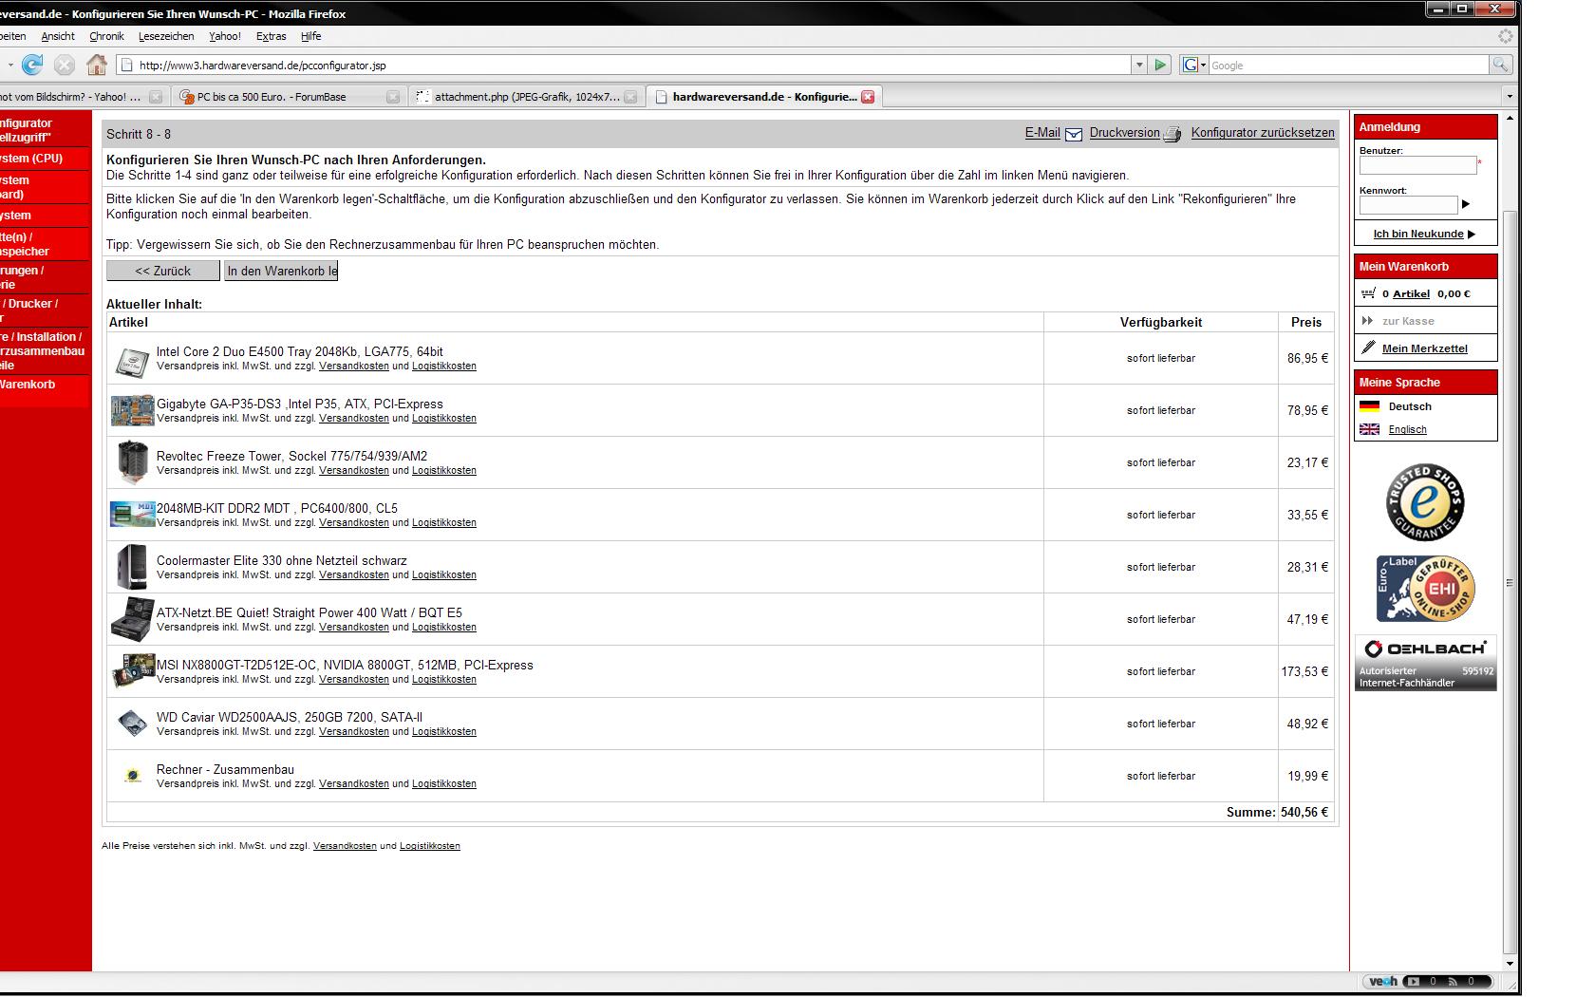Click the WD Caviar hard drive thumbnail
The height and width of the screenshot is (997, 1595).
point(132,724)
